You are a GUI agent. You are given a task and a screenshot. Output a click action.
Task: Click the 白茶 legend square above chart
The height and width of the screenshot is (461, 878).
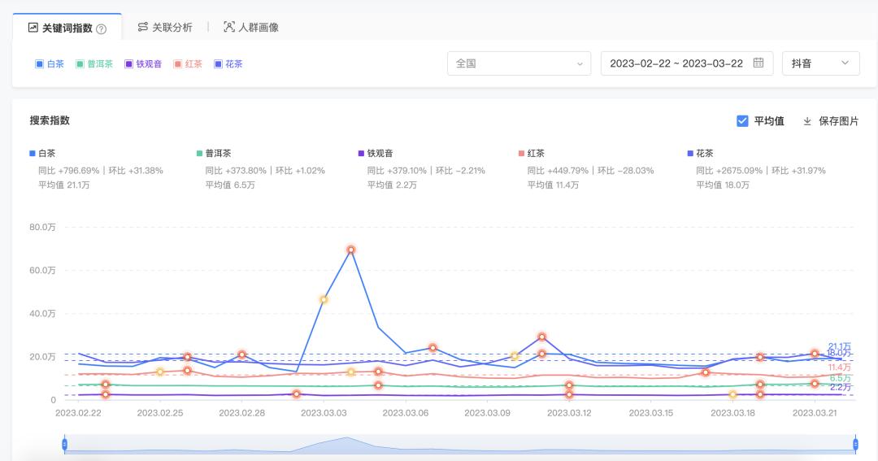click(33, 153)
